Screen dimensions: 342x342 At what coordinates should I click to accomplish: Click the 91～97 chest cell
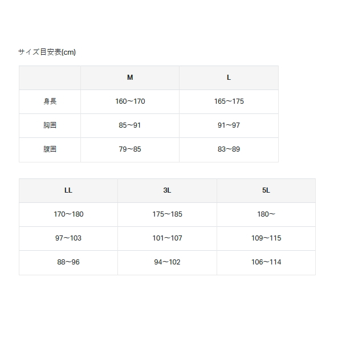pos(229,125)
